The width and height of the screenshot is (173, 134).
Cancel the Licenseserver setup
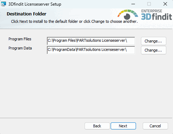coord(155,126)
